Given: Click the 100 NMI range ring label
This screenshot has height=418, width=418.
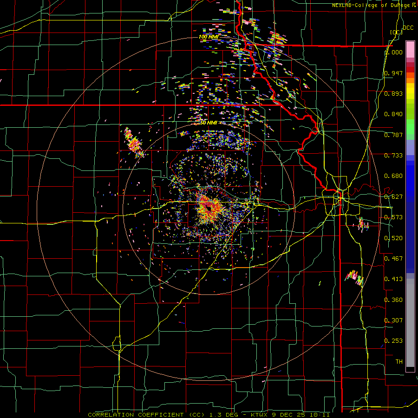Looking at the screenshot, I should (208, 37).
